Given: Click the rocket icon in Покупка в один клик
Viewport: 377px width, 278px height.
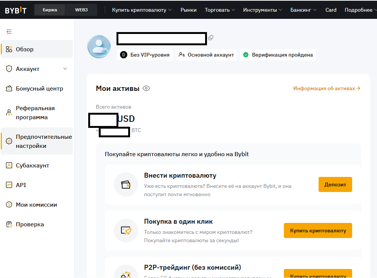Looking at the screenshot, I should pos(126,230).
